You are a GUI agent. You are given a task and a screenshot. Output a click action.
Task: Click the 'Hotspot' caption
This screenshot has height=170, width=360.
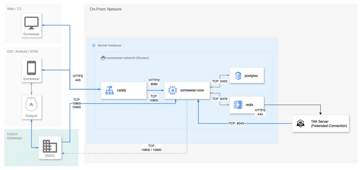31,116
